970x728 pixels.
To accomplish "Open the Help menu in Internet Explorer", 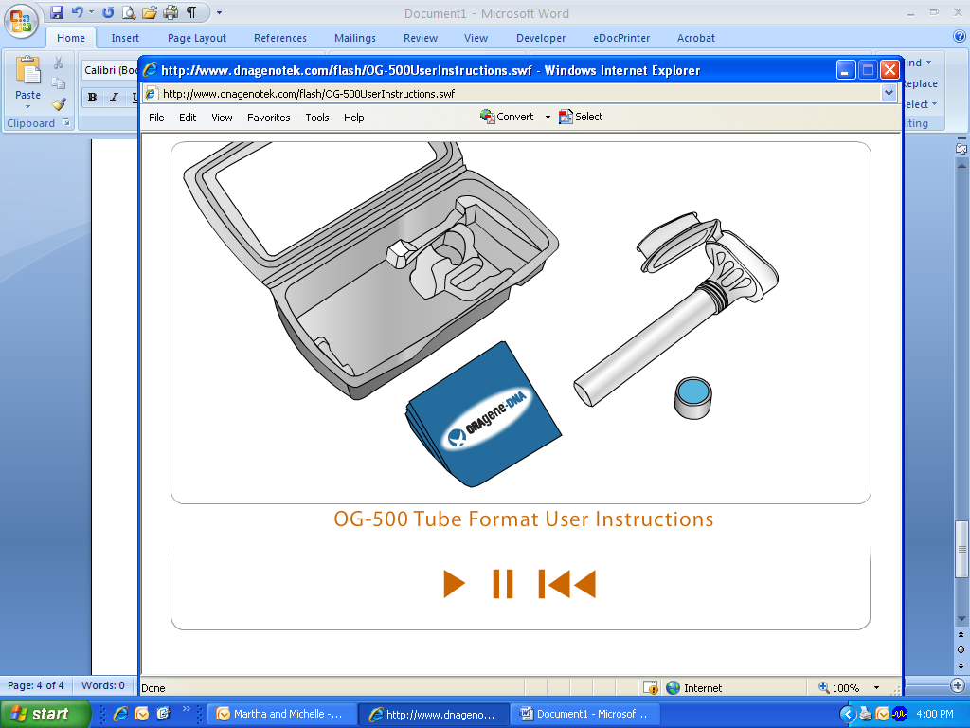I will pyautogui.click(x=354, y=118).
